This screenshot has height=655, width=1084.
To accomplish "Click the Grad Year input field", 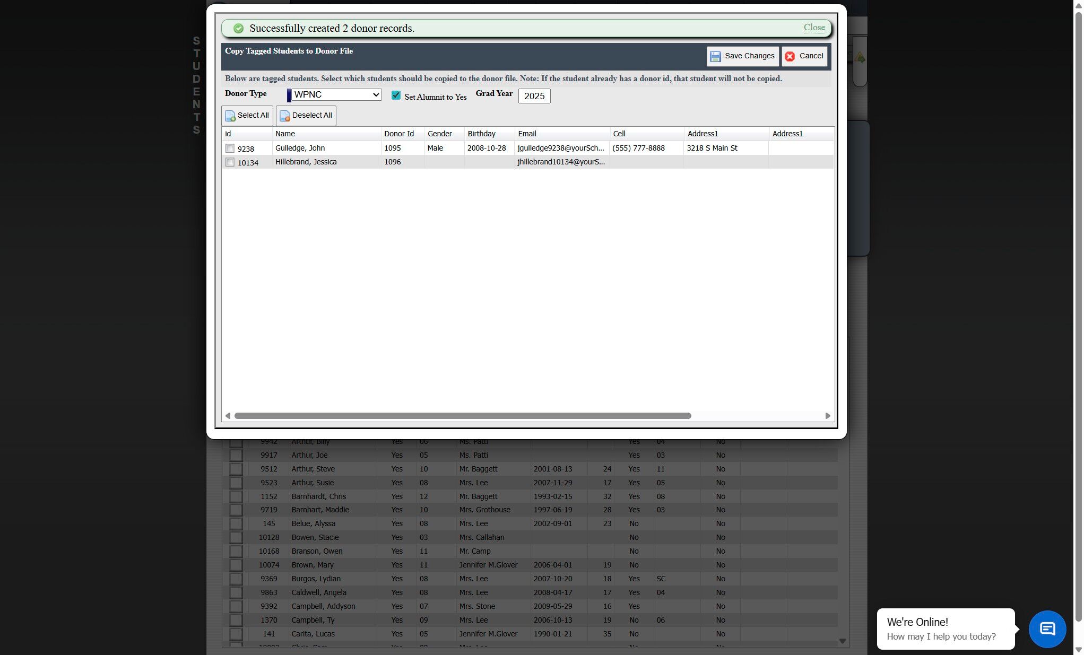I will [534, 96].
